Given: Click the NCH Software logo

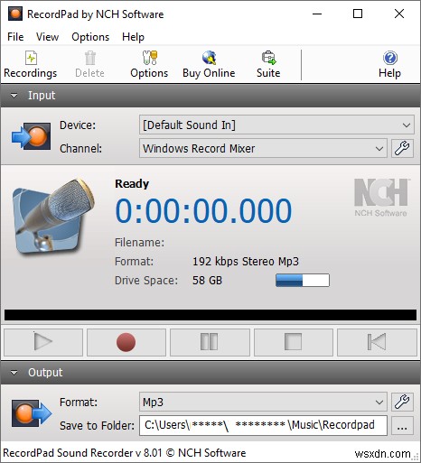Looking at the screenshot, I should [x=381, y=198].
